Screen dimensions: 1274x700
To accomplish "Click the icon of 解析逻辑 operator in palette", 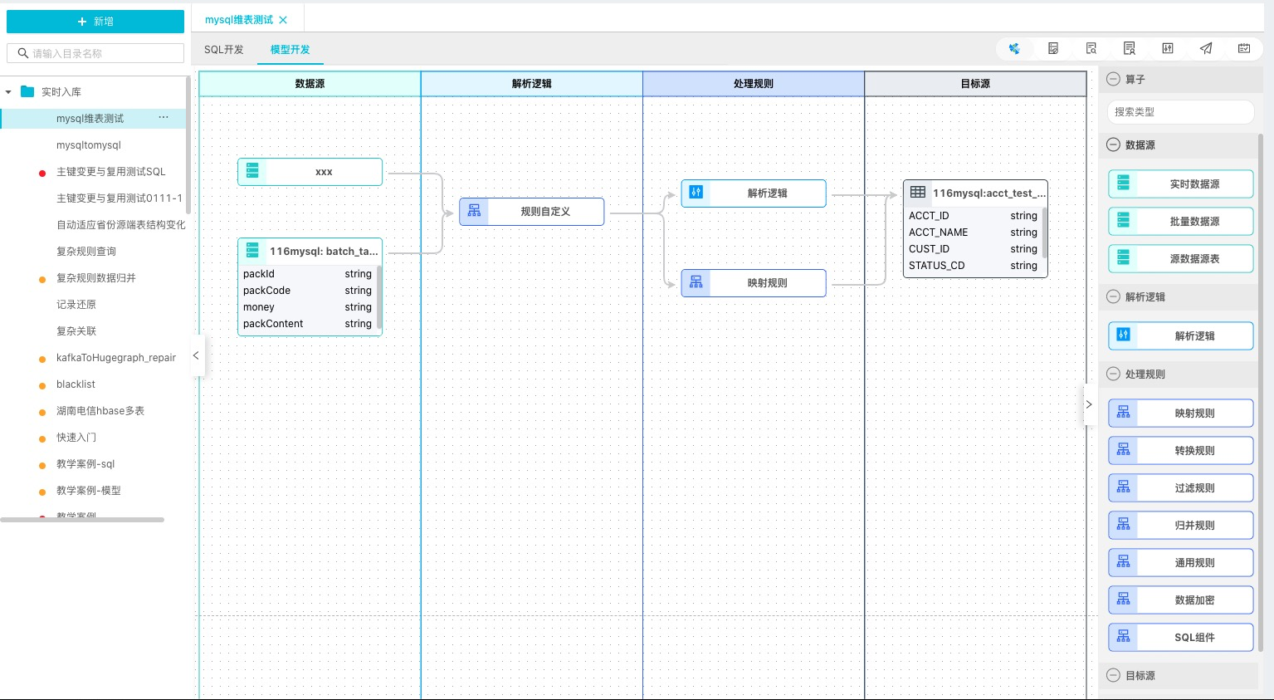I will point(1124,335).
